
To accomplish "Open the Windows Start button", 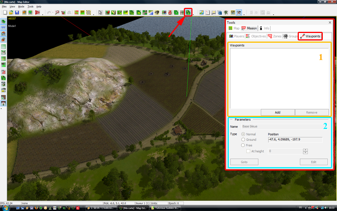I will (x=5, y=208).
